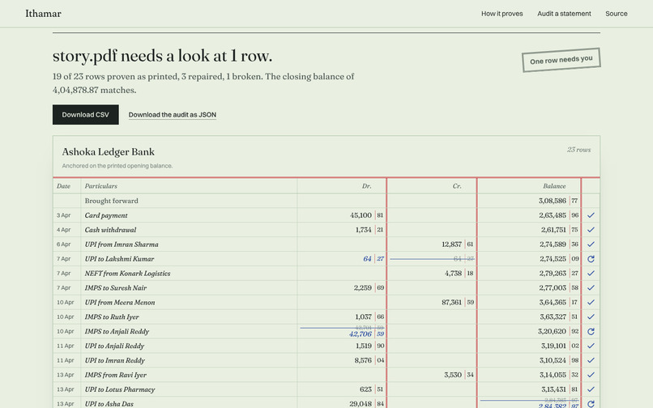Click the '23 rows' count label
Image resolution: width=653 pixels, height=408 pixels.
[x=579, y=150]
